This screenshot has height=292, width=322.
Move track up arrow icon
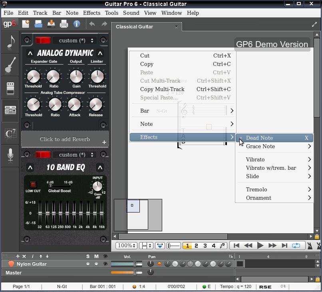click(41, 256)
